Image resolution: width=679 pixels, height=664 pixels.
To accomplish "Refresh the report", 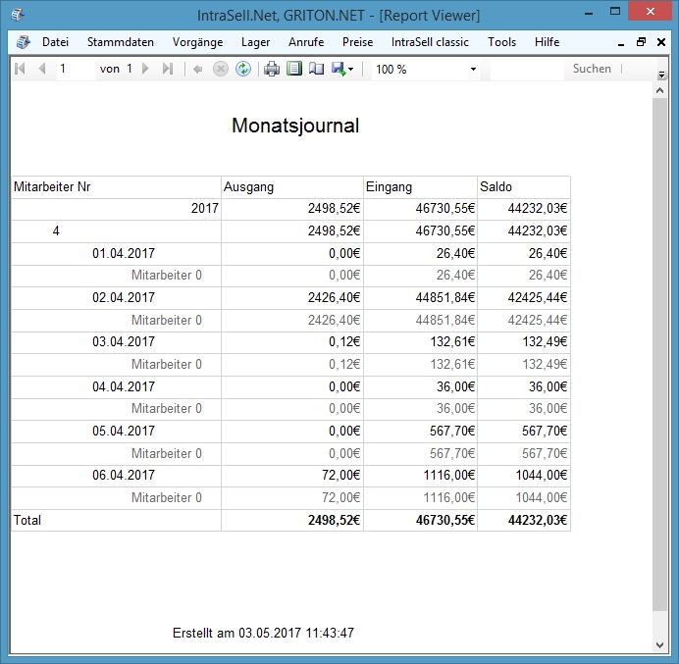I will click(x=243, y=69).
